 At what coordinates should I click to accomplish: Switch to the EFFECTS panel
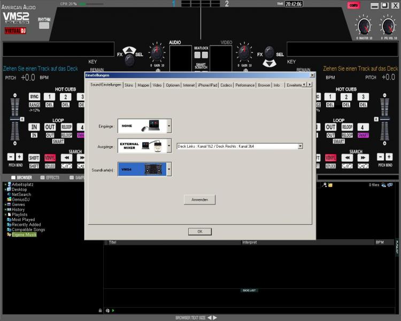[50, 178]
